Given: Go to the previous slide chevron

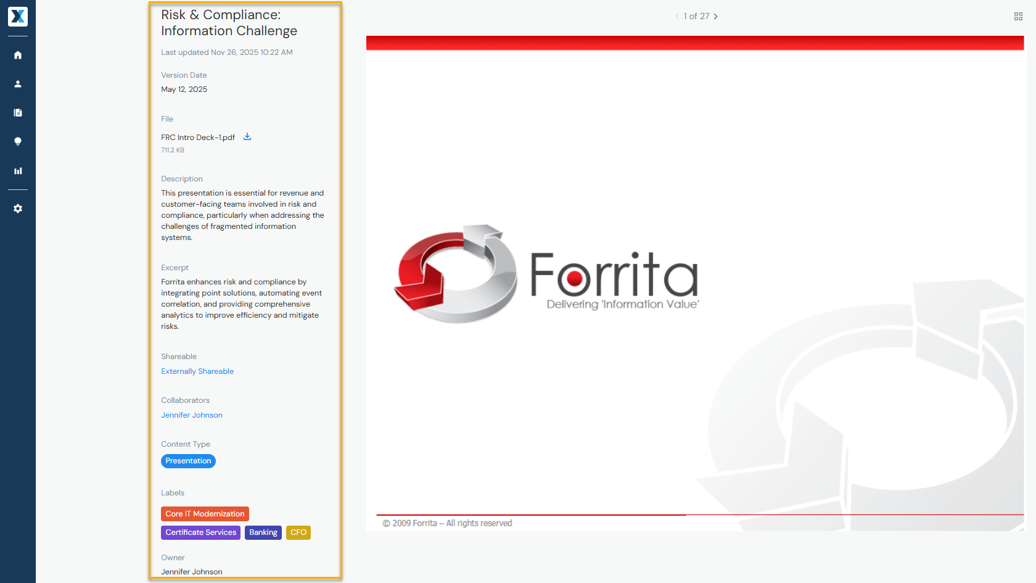Looking at the screenshot, I should coord(677,17).
